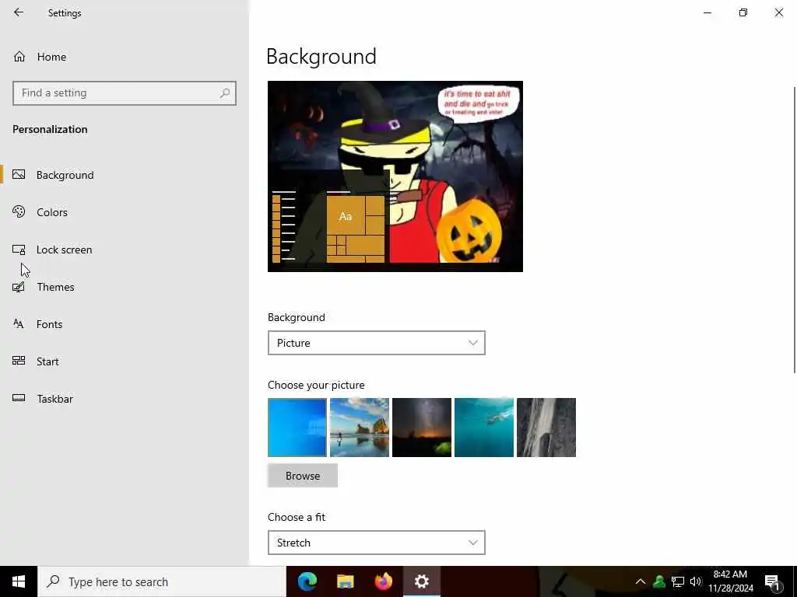Open the volume speaker tray icon
The height and width of the screenshot is (597, 797).
point(695,581)
